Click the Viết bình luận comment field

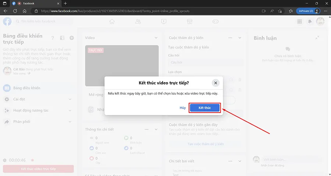tap(292, 159)
